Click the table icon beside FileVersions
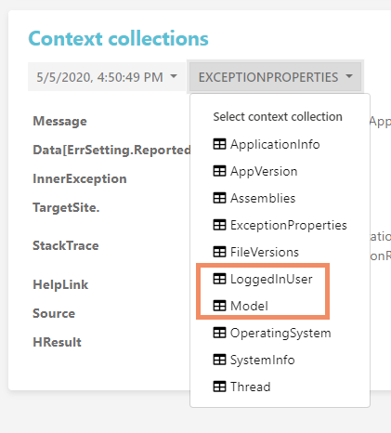This screenshot has height=433, width=391. pos(219,252)
